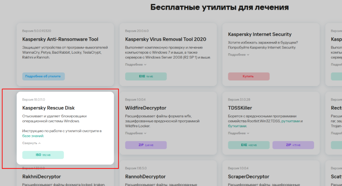Click the RannohDecryptor title
This screenshot has height=186, width=342.
(x=145, y=177)
